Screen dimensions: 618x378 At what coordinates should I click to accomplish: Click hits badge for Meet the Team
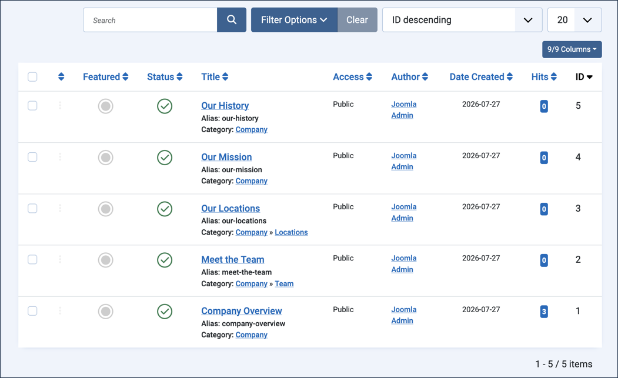pyautogui.click(x=544, y=260)
